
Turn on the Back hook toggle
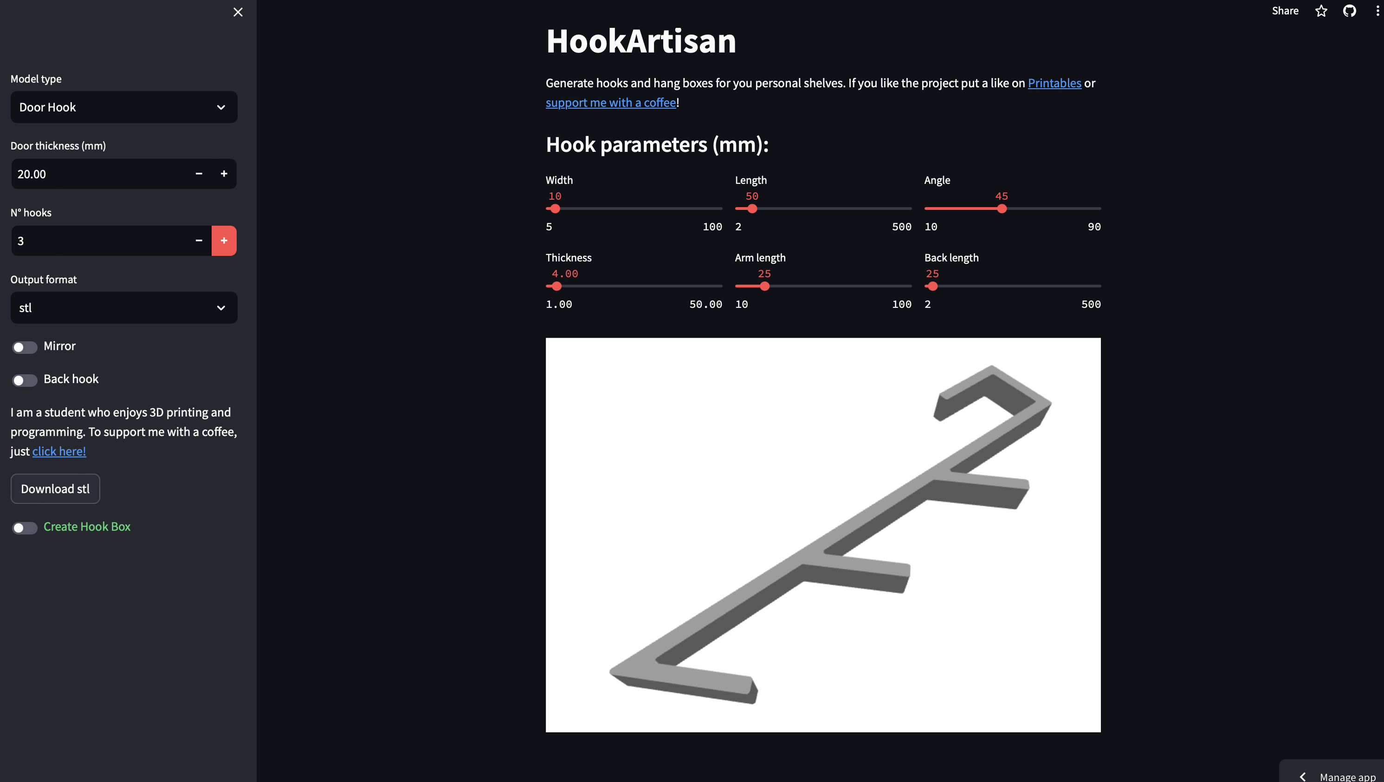(x=24, y=380)
